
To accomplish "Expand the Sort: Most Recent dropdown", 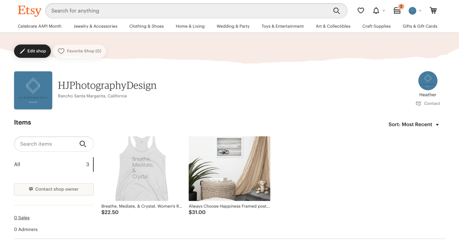I will tap(413, 124).
